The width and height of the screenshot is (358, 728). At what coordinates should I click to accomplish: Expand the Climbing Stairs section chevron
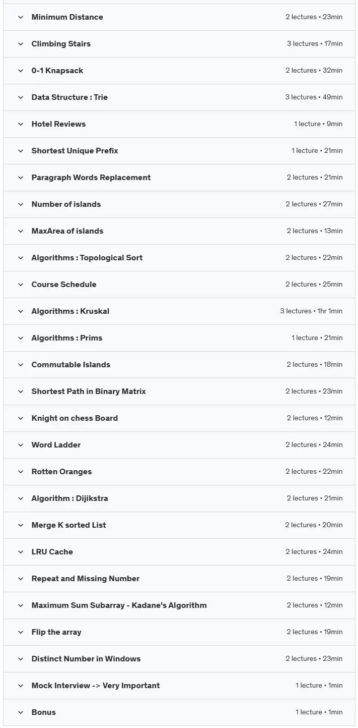tap(21, 44)
